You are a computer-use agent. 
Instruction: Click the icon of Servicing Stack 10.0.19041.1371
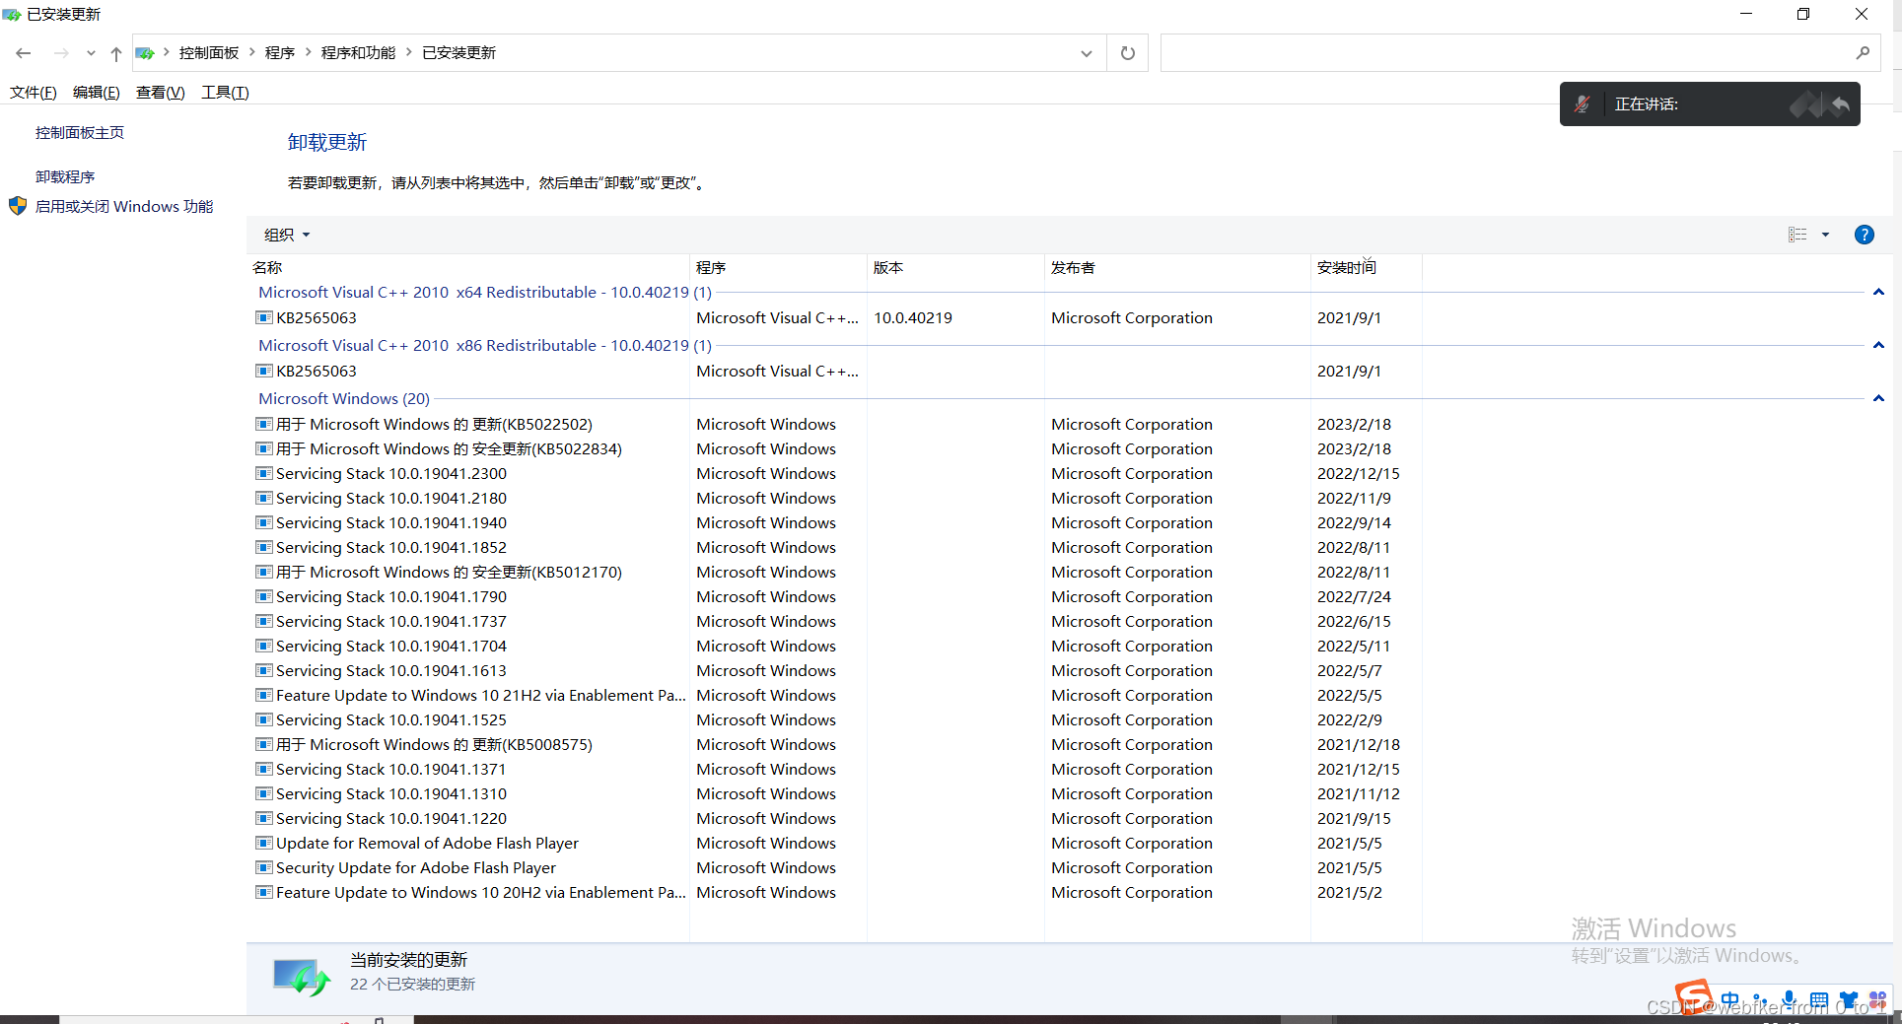click(263, 769)
